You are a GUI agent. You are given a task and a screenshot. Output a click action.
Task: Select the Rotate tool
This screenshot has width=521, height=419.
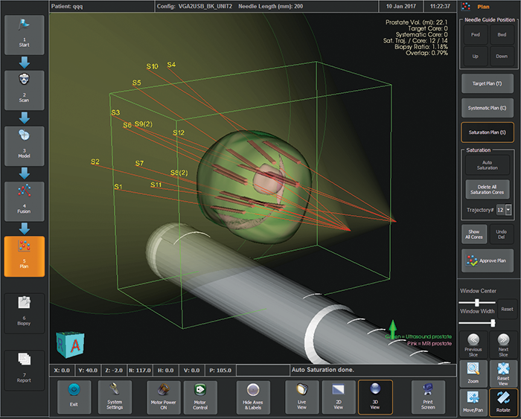(x=503, y=403)
